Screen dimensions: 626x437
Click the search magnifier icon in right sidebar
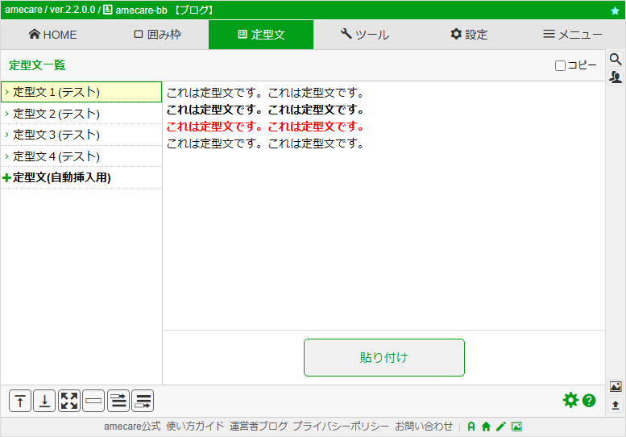616,60
